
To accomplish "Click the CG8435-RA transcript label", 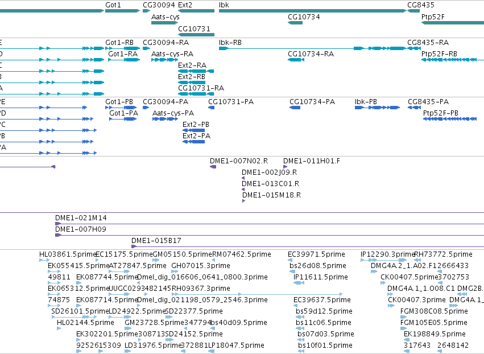I will pyautogui.click(x=428, y=42).
